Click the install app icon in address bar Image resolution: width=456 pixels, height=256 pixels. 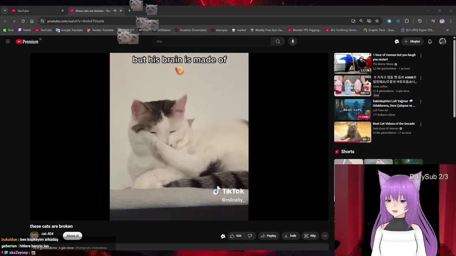point(353,21)
